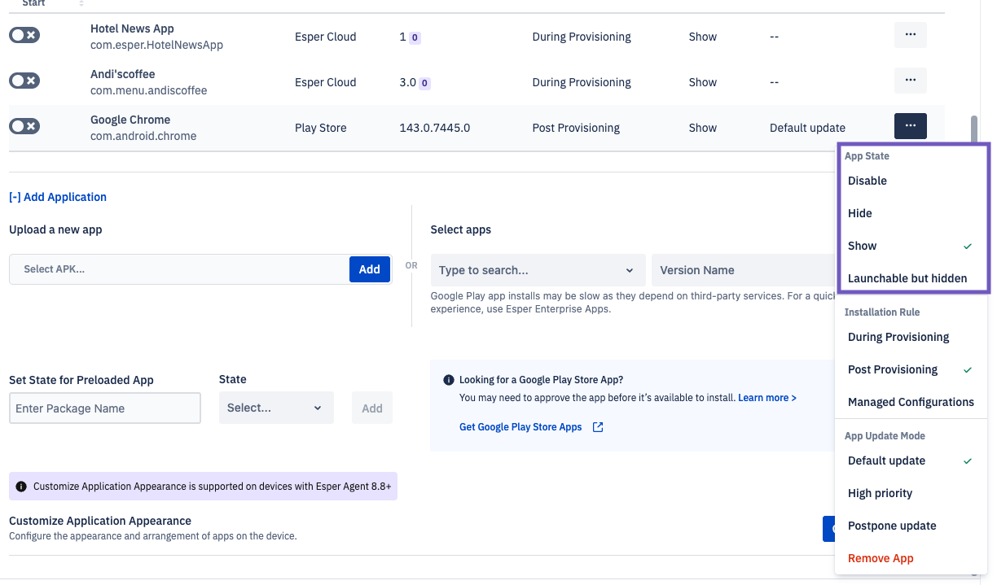
Task: Collapse the Add Application section
Action: click(58, 197)
